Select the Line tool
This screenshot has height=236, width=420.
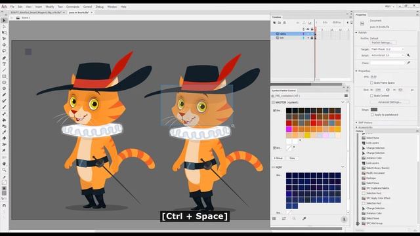click(x=4, y=70)
